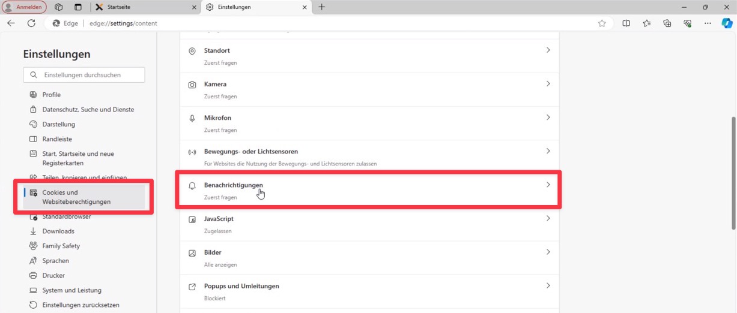Open the Copilot icon in toolbar
737x313 pixels.
(727, 23)
